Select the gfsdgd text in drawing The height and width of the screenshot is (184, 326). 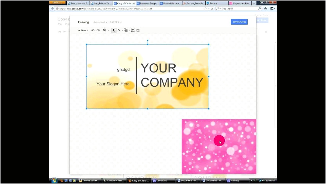pyautogui.click(x=123, y=70)
